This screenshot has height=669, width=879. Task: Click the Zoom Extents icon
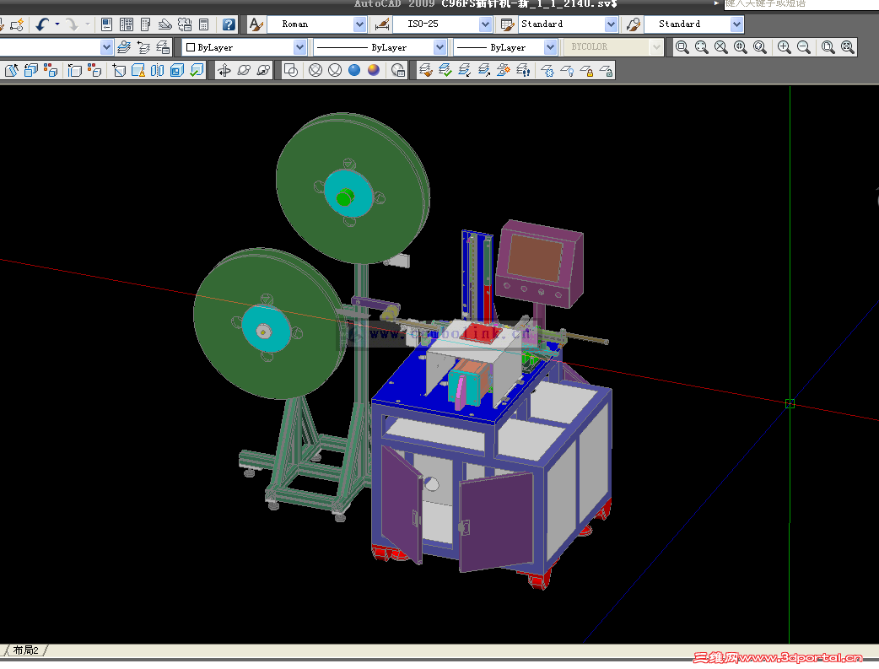pos(848,47)
